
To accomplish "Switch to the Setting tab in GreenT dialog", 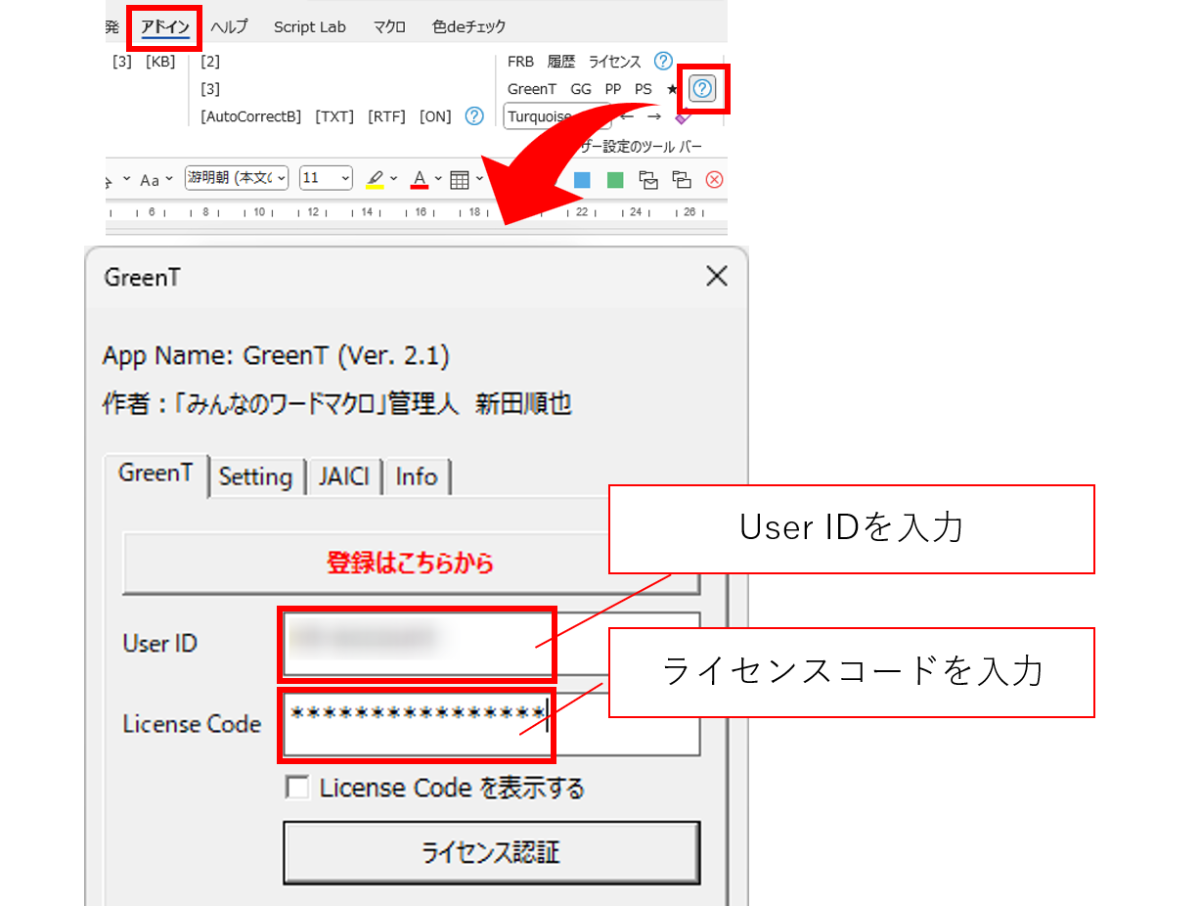I will point(255,476).
